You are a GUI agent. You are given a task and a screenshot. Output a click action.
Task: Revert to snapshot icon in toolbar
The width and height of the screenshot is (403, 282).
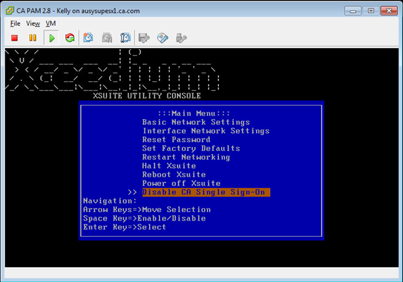[107, 38]
